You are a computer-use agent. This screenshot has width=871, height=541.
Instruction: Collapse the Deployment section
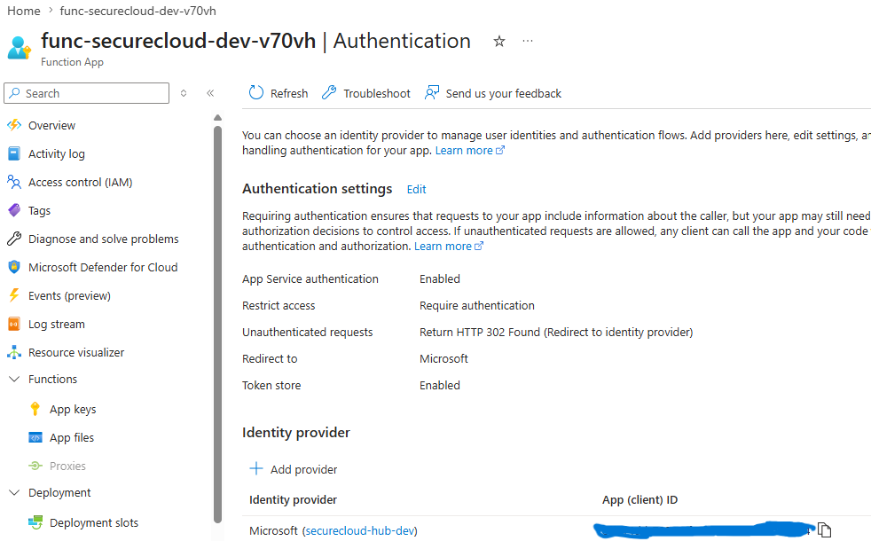[x=14, y=492]
